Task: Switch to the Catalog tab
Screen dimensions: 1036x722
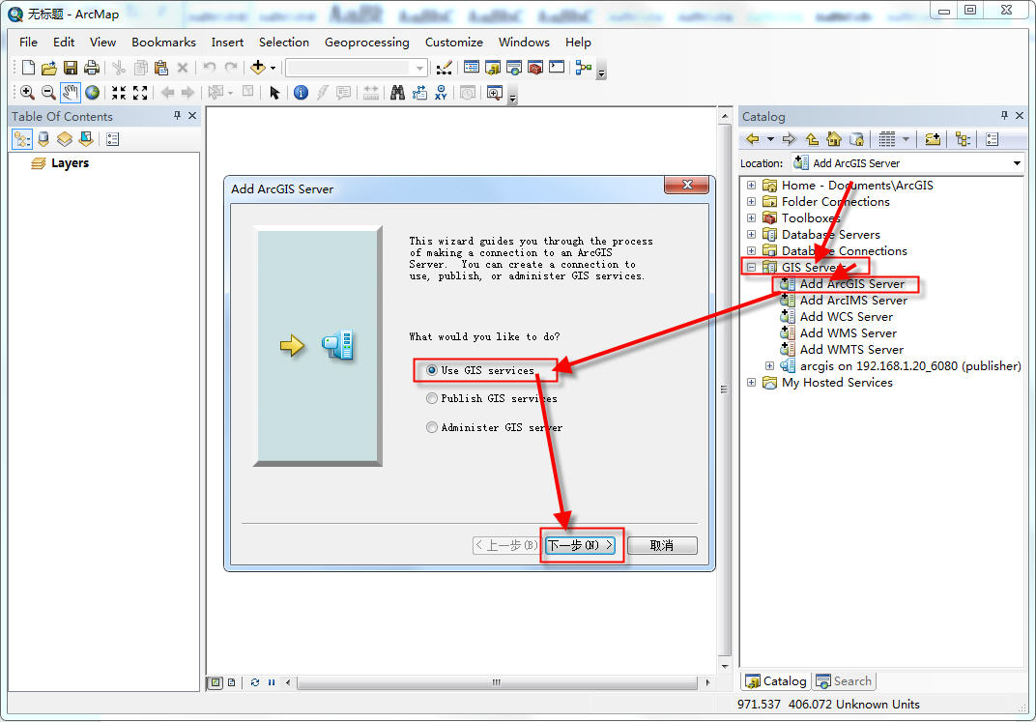Action: click(x=776, y=681)
